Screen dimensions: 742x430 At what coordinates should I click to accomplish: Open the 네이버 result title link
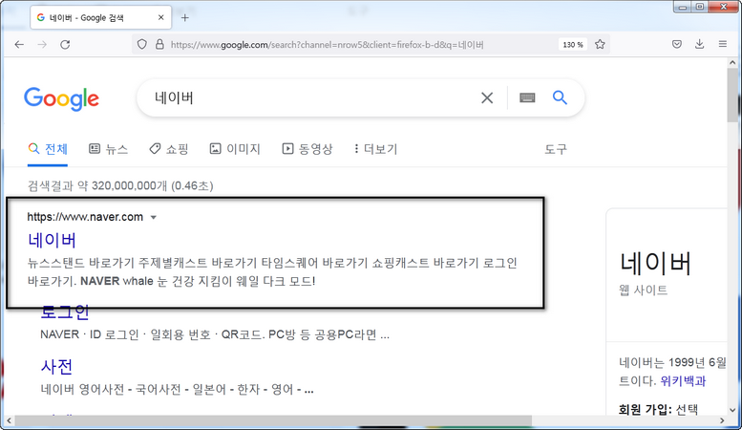click(x=53, y=240)
